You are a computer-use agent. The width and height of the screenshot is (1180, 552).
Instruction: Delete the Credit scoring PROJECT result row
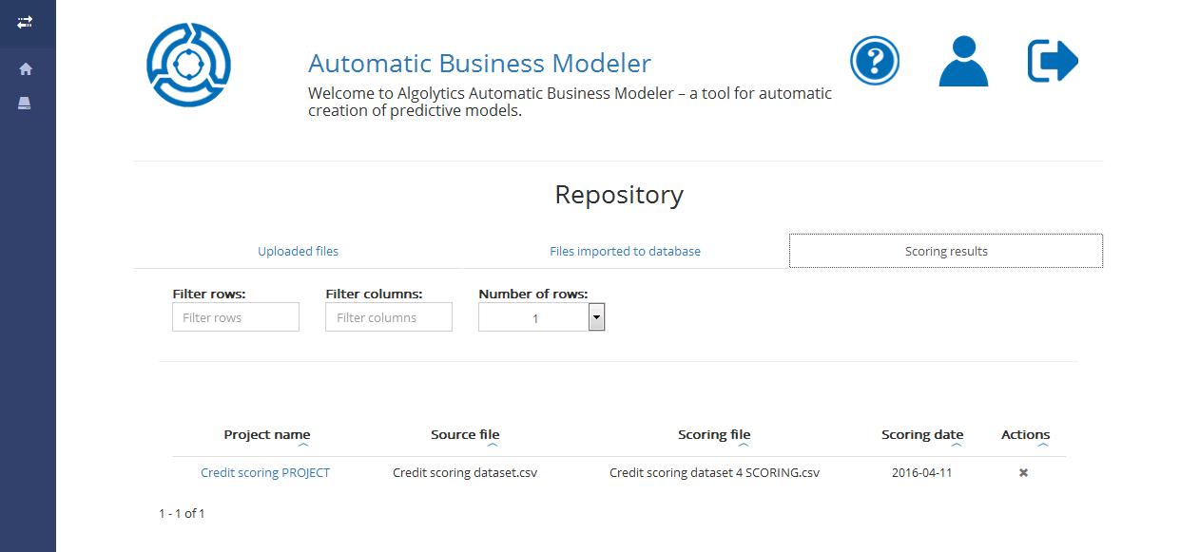[1023, 473]
